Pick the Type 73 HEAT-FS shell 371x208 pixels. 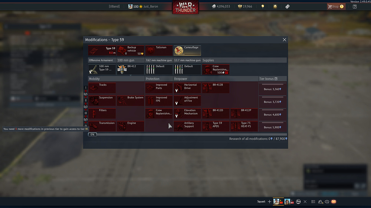click(x=244, y=126)
